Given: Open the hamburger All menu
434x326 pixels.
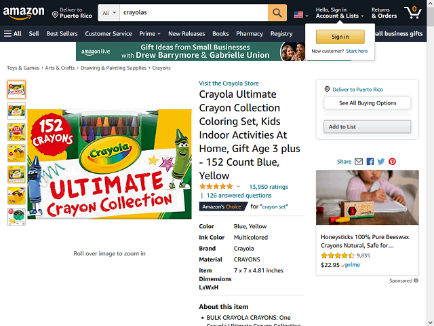Looking at the screenshot, I should coord(12,34).
